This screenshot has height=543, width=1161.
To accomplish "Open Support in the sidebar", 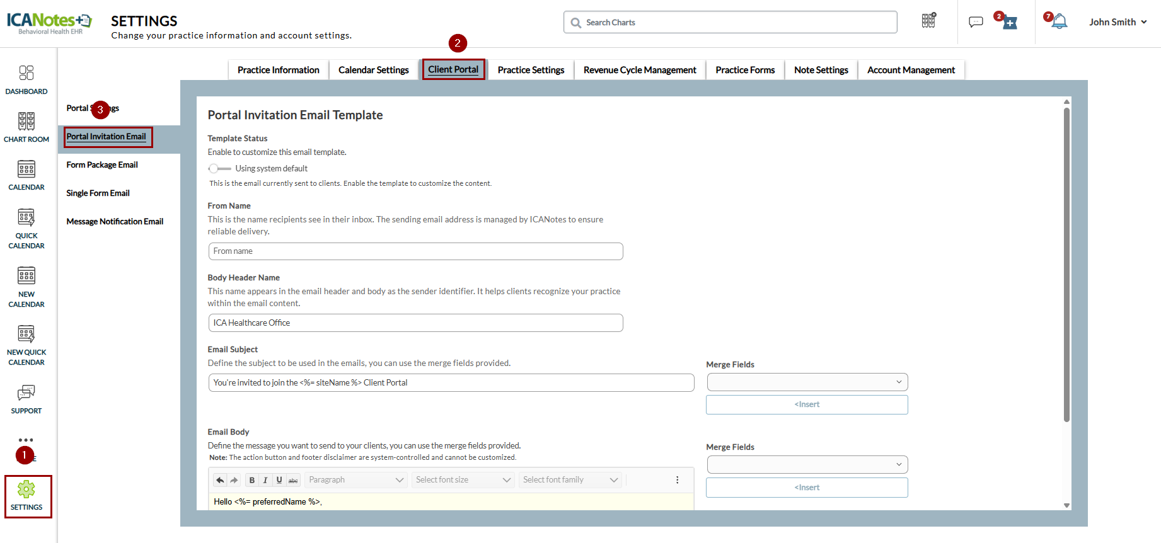I will tap(26, 399).
